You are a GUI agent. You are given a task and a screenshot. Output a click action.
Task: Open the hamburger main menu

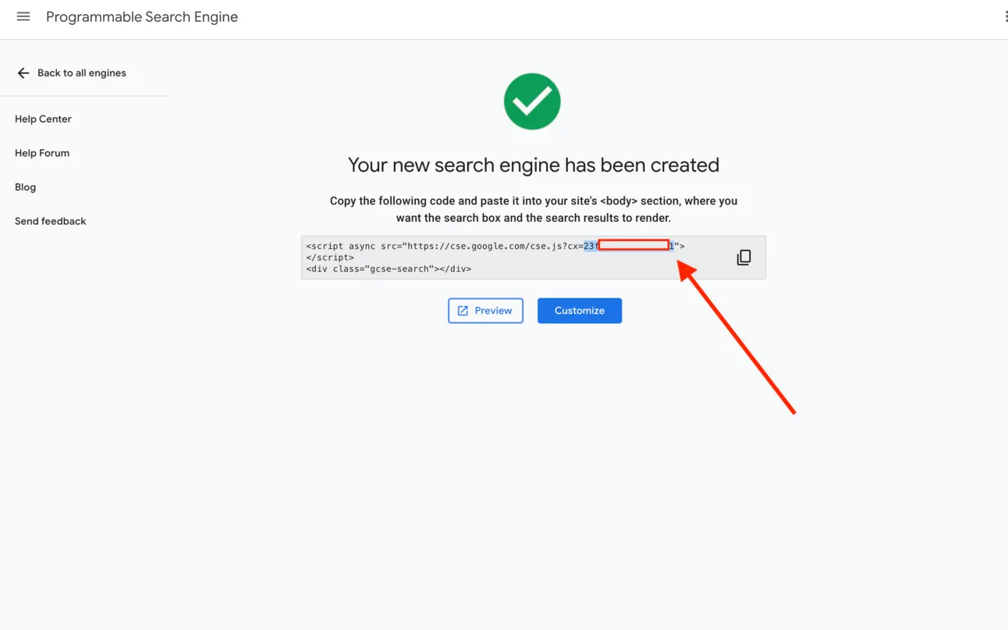[x=23, y=16]
